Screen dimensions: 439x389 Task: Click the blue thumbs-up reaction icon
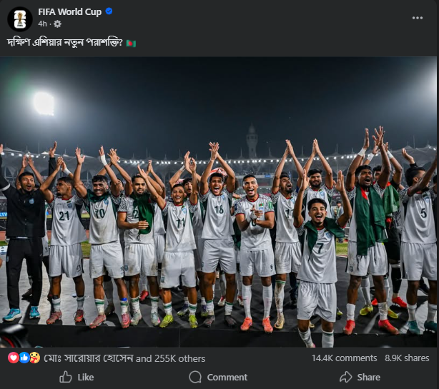click(24, 358)
